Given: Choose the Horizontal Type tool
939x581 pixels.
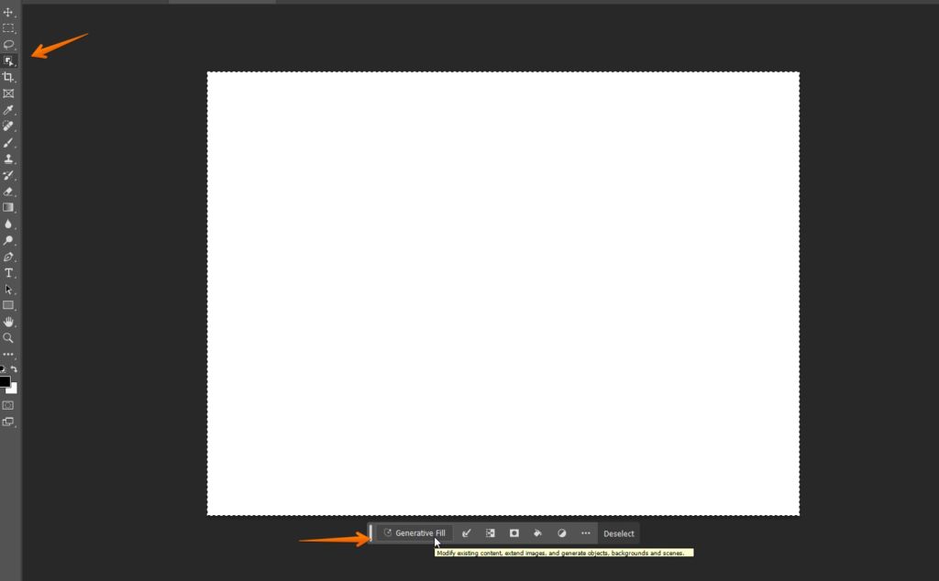Looking at the screenshot, I should (x=8, y=273).
